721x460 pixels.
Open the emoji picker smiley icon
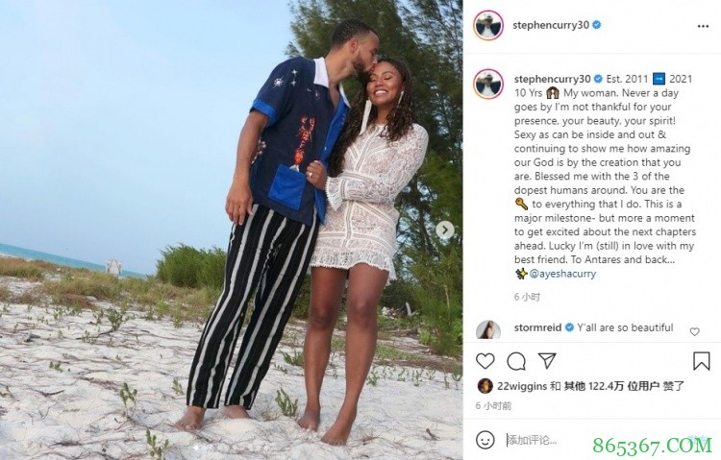(485, 440)
